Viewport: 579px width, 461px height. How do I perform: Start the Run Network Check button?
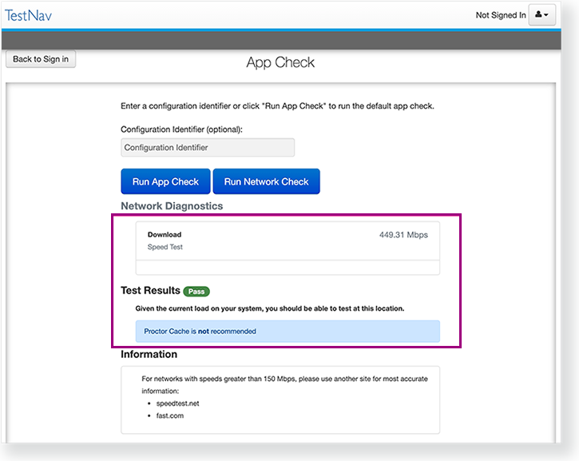[266, 181]
